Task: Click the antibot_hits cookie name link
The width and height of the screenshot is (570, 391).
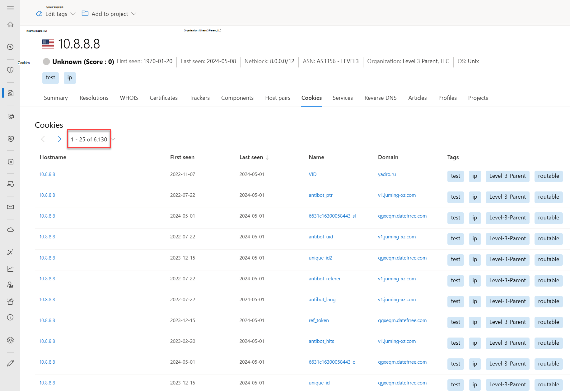Action: 321,341
